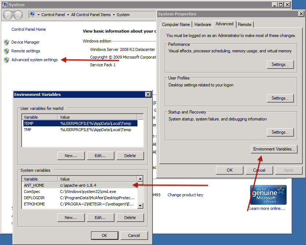Click the computer icon in address bar
306x245 pixels.
32,15
